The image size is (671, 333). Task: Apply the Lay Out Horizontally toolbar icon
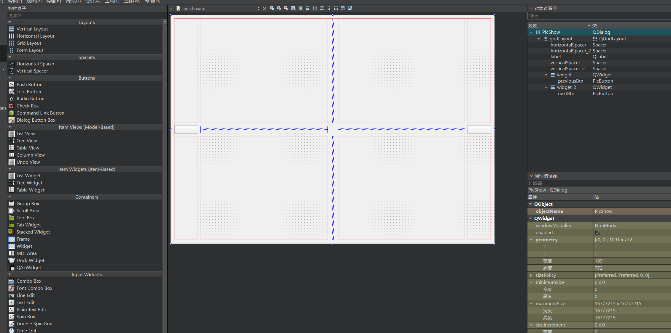coord(300,8)
